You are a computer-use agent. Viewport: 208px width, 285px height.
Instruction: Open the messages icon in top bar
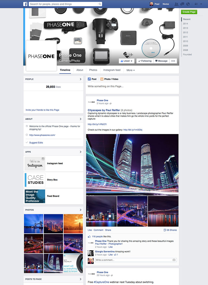182,4
